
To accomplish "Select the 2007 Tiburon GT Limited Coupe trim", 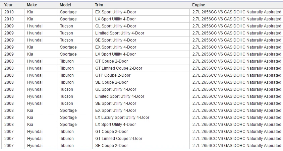I will point(141,139).
